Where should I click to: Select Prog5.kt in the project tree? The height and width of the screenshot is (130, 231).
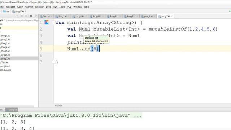click(5, 51)
